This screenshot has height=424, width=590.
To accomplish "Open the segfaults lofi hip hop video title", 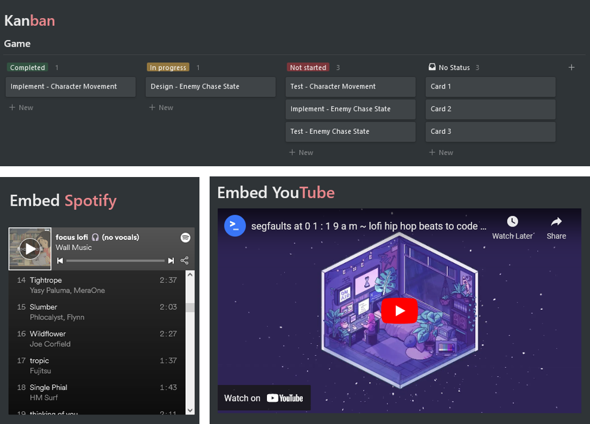I will [369, 226].
